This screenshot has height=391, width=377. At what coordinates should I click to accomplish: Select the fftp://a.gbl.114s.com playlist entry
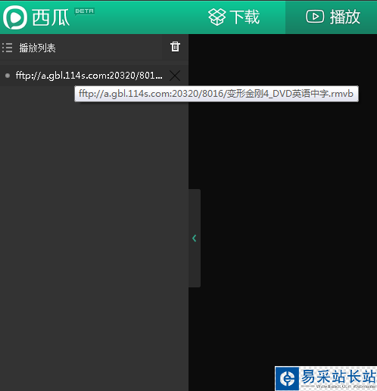tap(89, 76)
